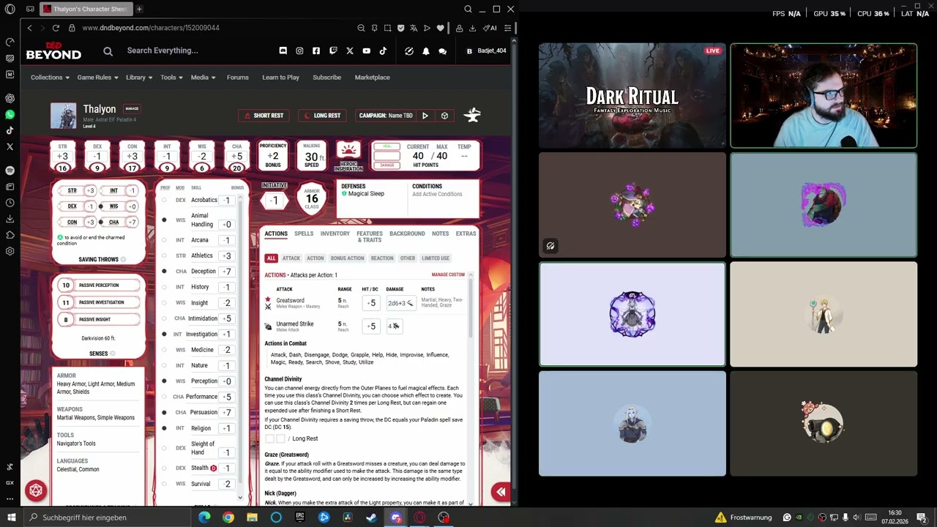Expand the Collections menu
Screen dimensions: 937x527
point(50,78)
